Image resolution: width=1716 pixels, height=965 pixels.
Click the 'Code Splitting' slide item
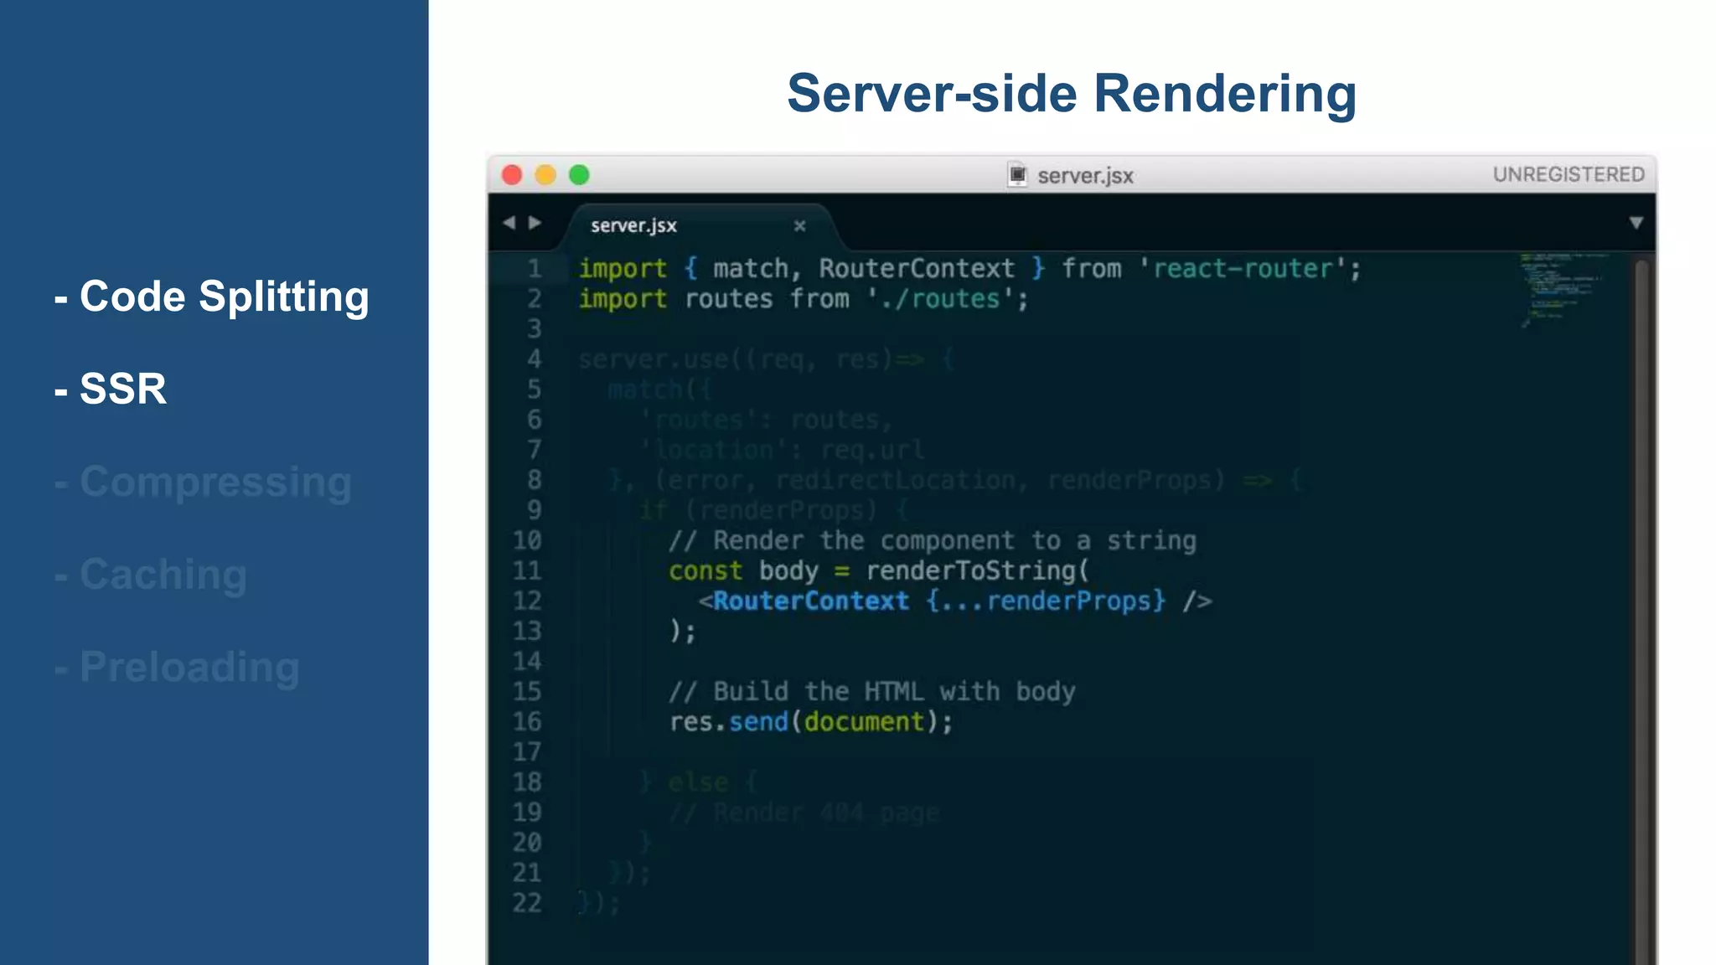coord(212,297)
